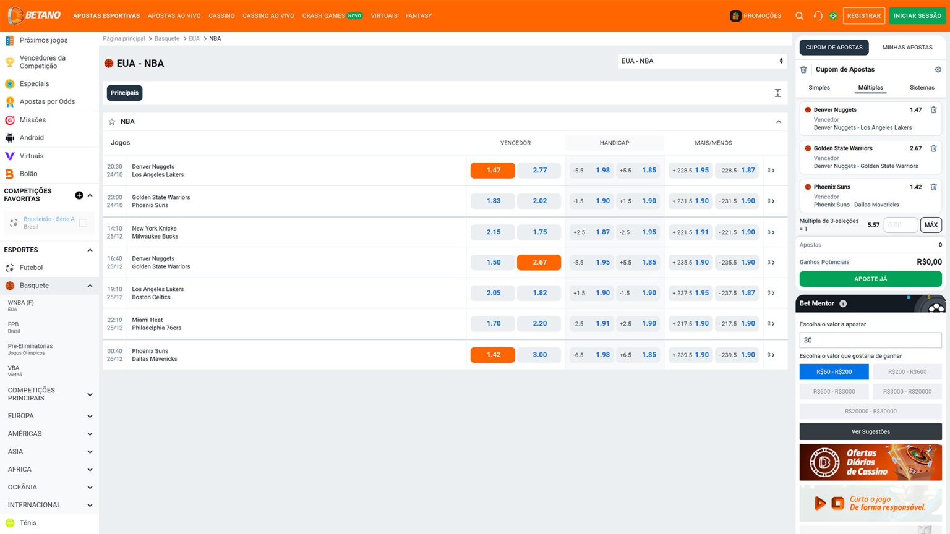
Task: Open bet slip settings gear icon
Action: tap(938, 70)
